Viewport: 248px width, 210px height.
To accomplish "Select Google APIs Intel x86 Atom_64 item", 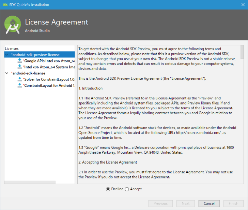I will tap(49, 61).
